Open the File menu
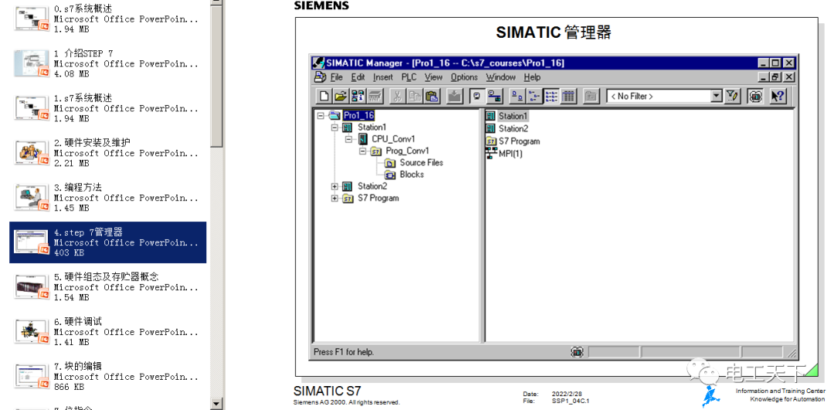 (x=337, y=77)
